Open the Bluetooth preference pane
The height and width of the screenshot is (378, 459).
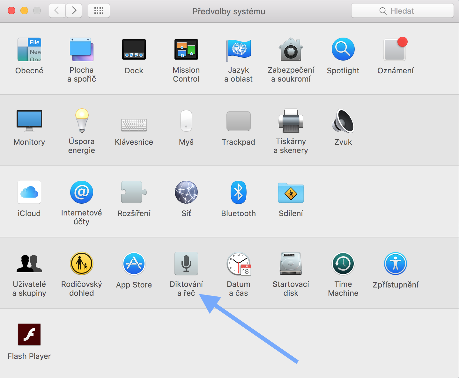tap(238, 193)
